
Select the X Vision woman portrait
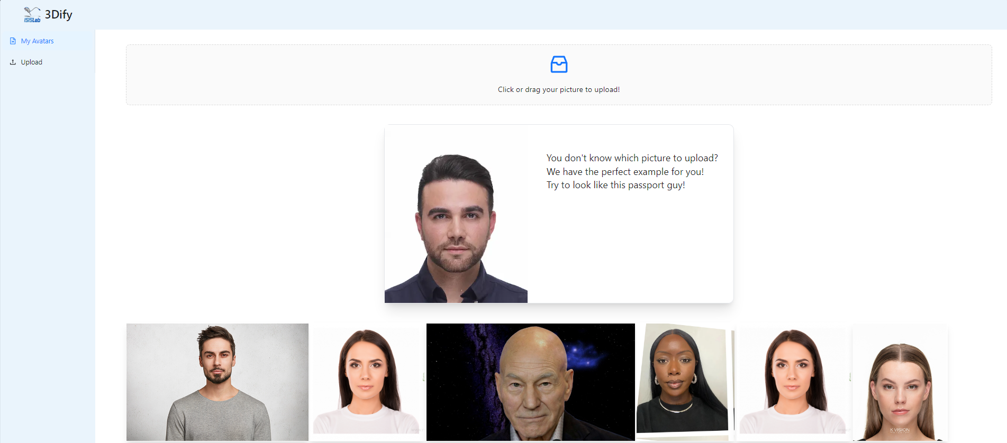900,382
